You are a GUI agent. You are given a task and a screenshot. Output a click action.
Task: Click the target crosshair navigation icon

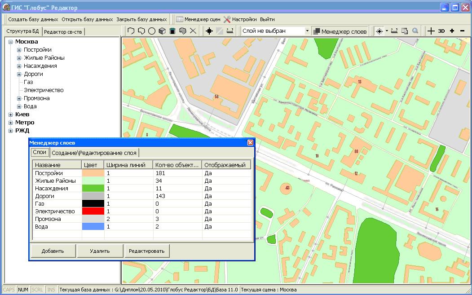click(x=379, y=31)
